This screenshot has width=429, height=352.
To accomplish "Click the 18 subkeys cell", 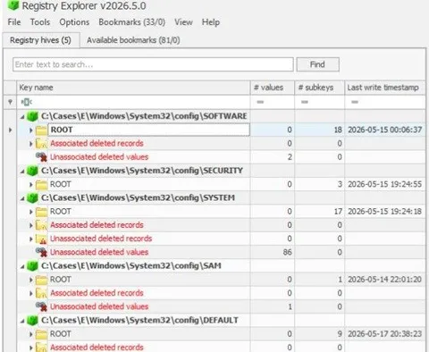I will (320, 130).
